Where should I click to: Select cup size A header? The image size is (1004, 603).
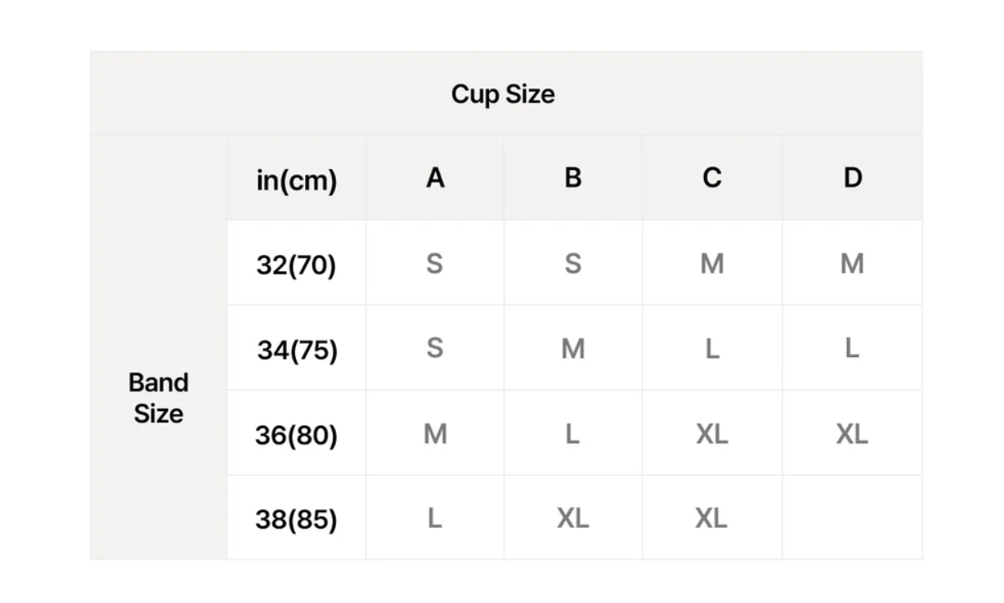pyautogui.click(x=435, y=177)
